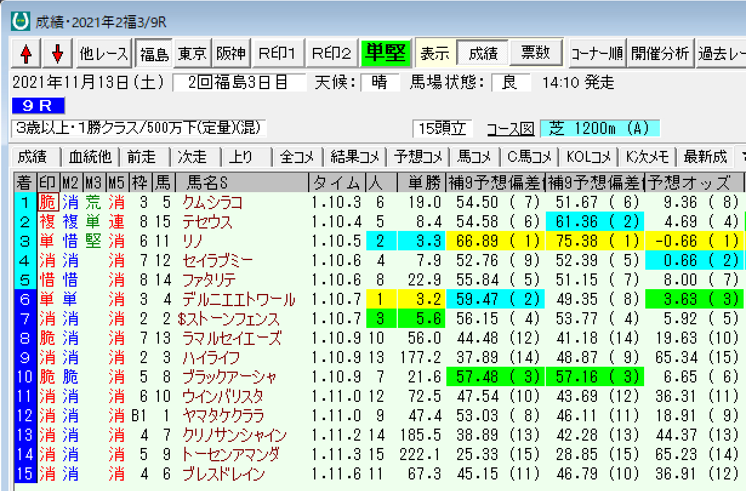Switch to the 血統他 tab

pos(90,156)
